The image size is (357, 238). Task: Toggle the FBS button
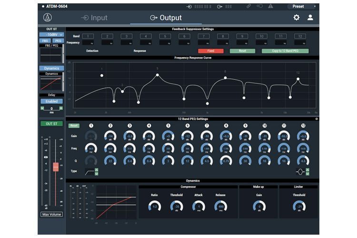pos(45,41)
